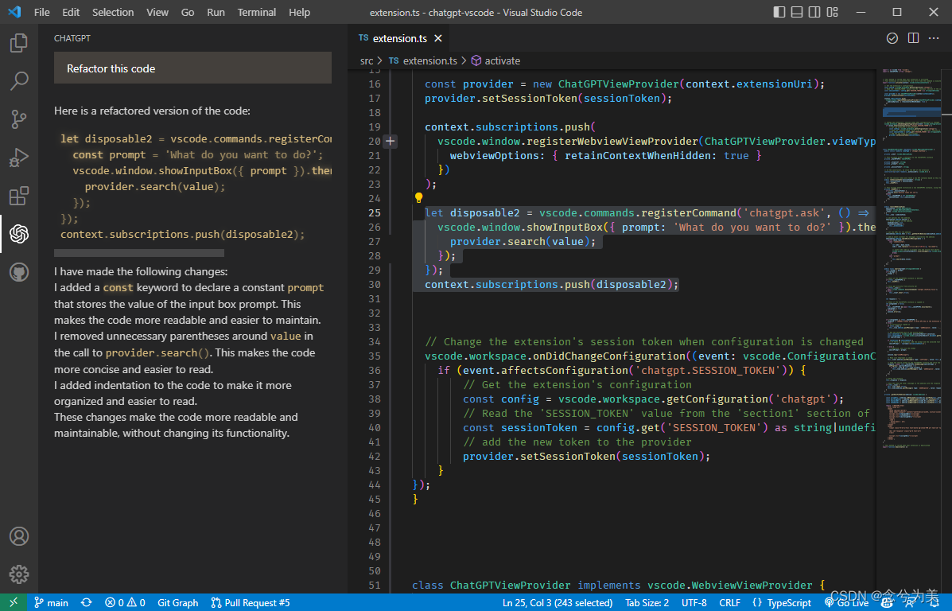Click line number 25 in the gutter
Viewport: 952px width, 611px height.
(x=375, y=212)
